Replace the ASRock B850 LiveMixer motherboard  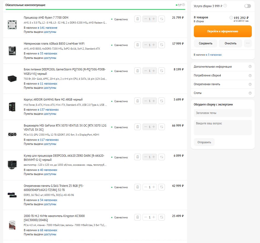(162, 45)
